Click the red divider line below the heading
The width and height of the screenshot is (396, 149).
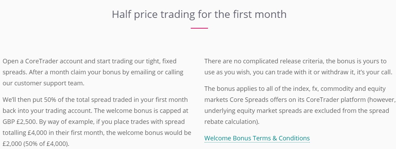point(199,28)
